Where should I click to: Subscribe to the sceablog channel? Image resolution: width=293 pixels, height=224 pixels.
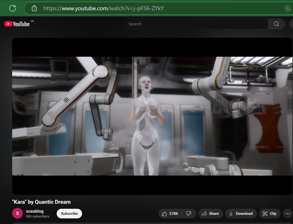point(69,213)
